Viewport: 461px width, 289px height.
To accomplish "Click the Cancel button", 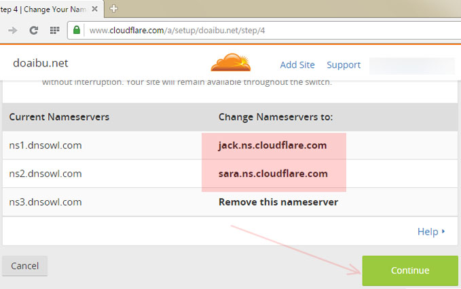I will click(x=24, y=266).
